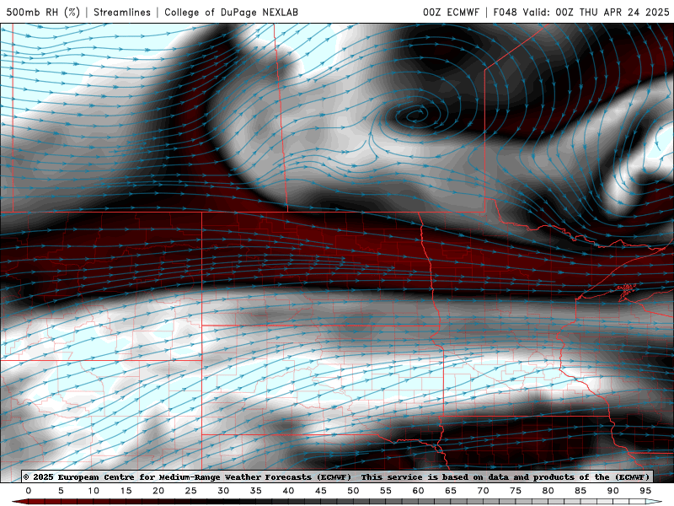
Task: Click the '55' value on the color scale
Action: (386, 491)
